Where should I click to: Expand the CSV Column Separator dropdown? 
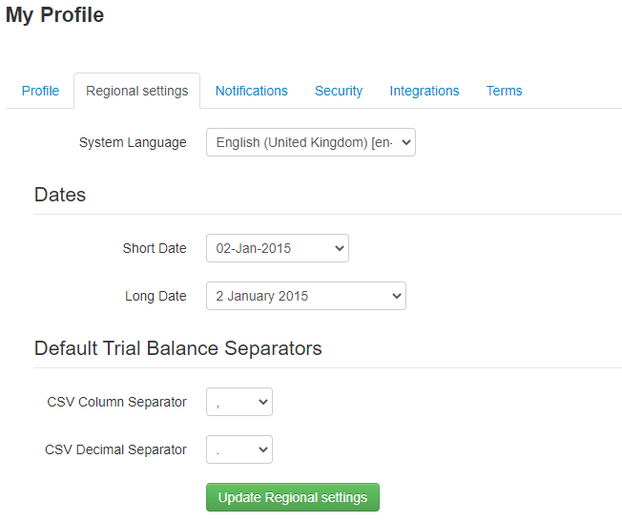(238, 402)
